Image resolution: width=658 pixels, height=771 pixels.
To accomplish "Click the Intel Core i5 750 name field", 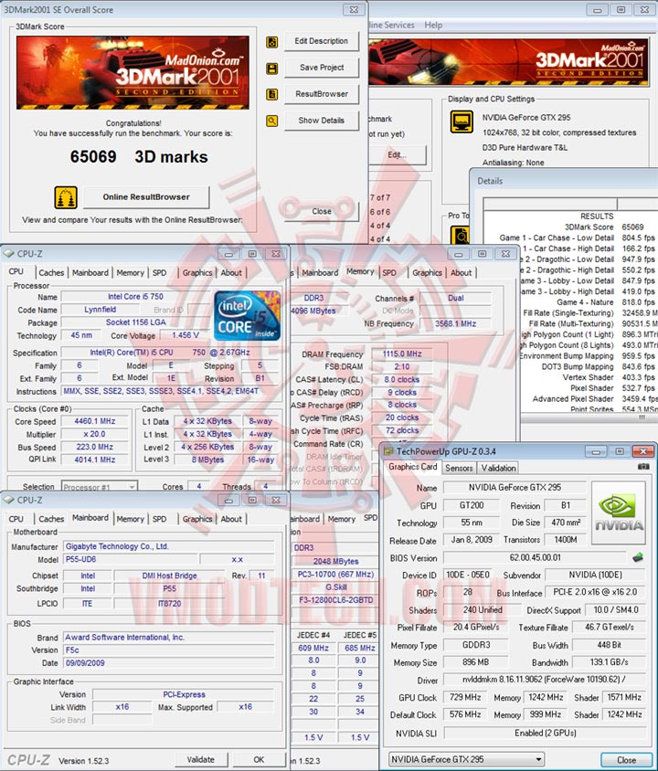I will click(136, 297).
